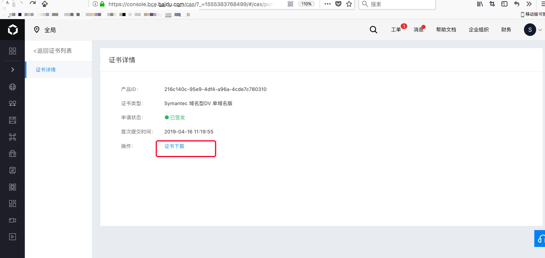Focus the browser search box
This screenshot has height=258, width=545.
397,4
